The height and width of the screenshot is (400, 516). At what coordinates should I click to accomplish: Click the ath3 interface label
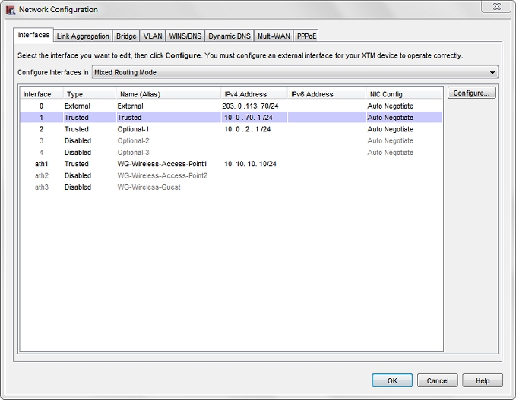pyautogui.click(x=42, y=187)
